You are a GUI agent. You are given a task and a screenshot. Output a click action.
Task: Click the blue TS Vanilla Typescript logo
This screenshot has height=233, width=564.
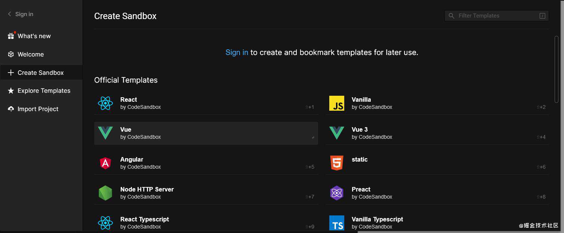coord(337,223)
